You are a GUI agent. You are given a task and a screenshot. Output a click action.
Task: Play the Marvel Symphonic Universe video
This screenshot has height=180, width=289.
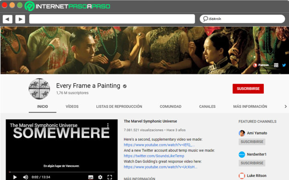coord(15,177)
